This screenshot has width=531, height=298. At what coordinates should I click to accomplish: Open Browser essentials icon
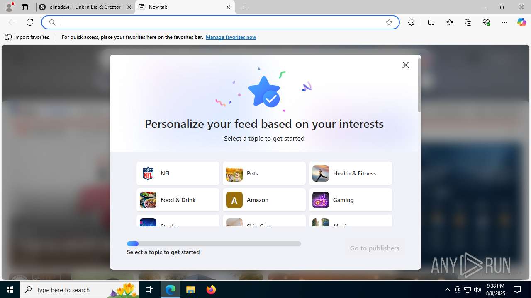point(486,22)
